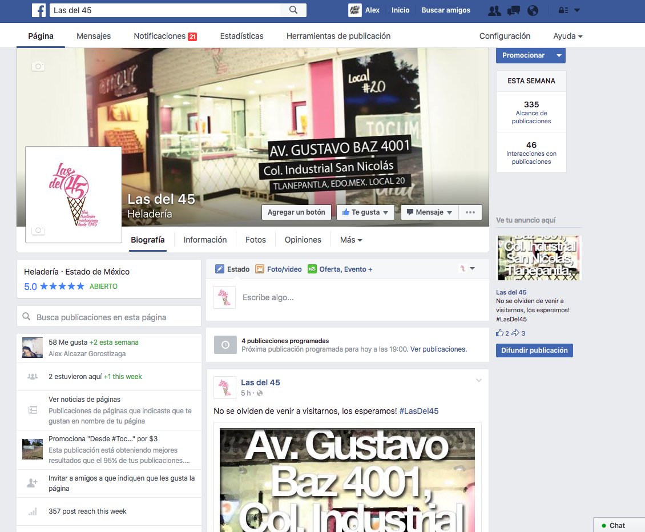Select the Fotos tab

256,240
